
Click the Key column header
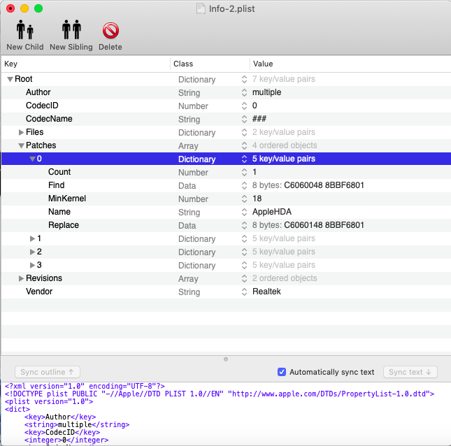pos(86,64)
